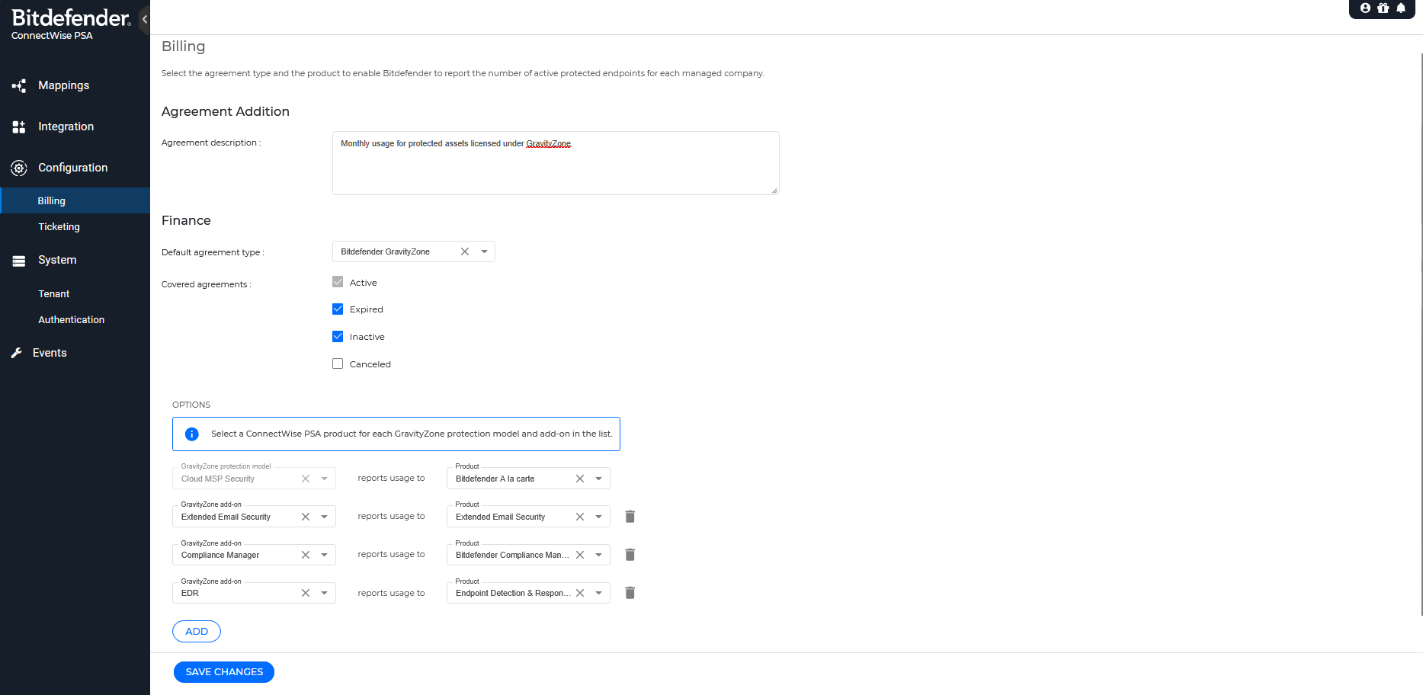Click the gift icon in top bar

[1383, 8]
